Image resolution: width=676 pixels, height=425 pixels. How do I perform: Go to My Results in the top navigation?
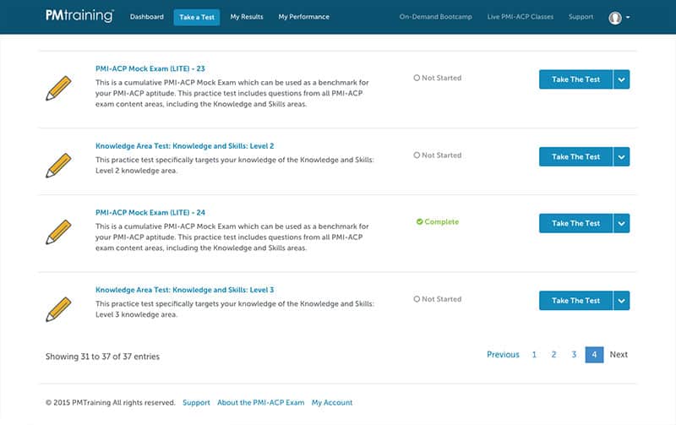(246, 17)
